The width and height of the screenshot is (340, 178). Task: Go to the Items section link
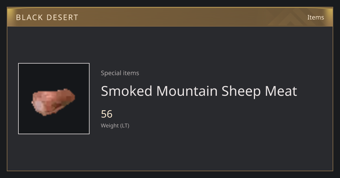tap(316, 17)
